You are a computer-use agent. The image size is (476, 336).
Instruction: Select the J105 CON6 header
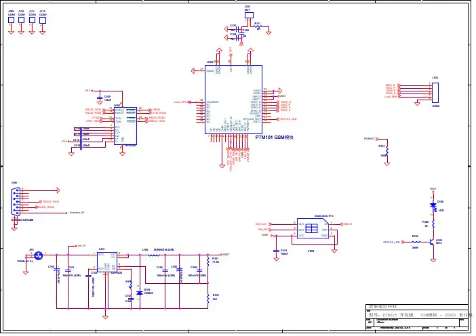pyautogui.click(x=434, y=92)
